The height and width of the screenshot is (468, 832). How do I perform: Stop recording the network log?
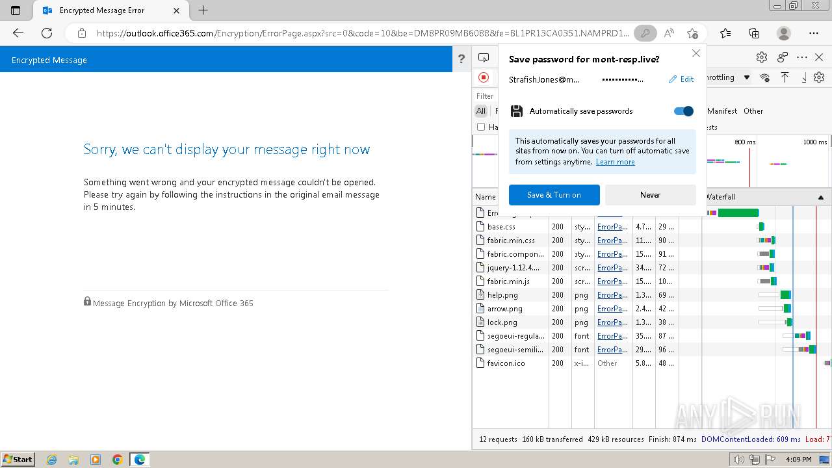483,77
